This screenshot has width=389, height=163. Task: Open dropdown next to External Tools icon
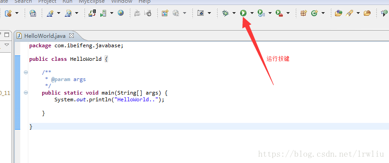tap(288, 13)
